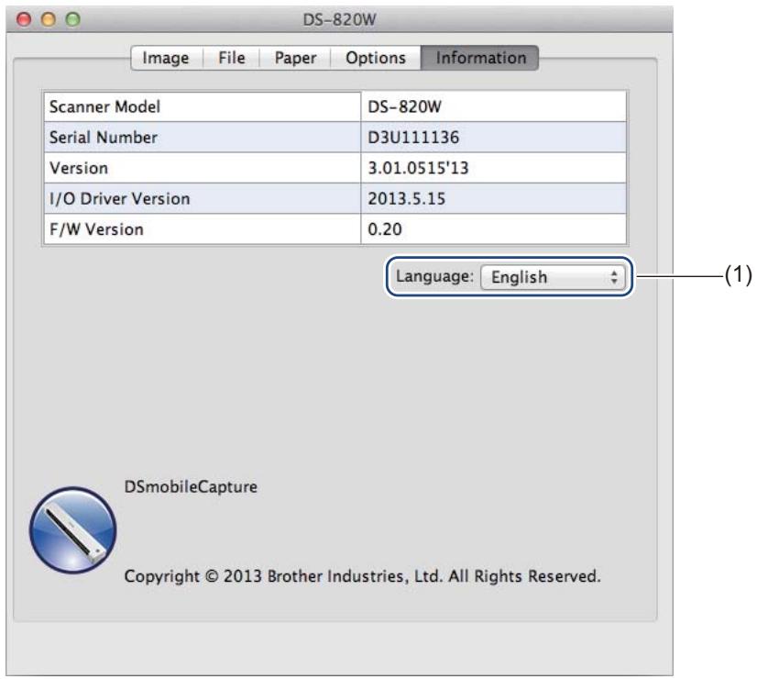Viewport: 757px width, 679px height.
Task: Select the Serial Number row label
Action: click(104, 138)
